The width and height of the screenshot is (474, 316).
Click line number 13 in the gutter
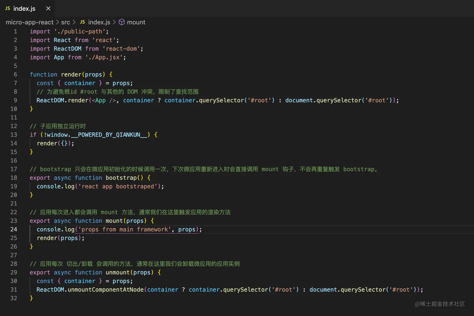[14, 135]
